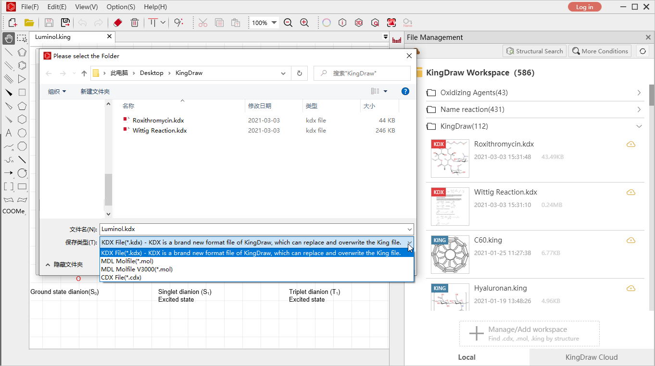Click the spectrum chart icon

pyautogui.click(x=397, y=40)
